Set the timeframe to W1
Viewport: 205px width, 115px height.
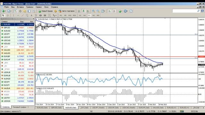coord(94,15)
